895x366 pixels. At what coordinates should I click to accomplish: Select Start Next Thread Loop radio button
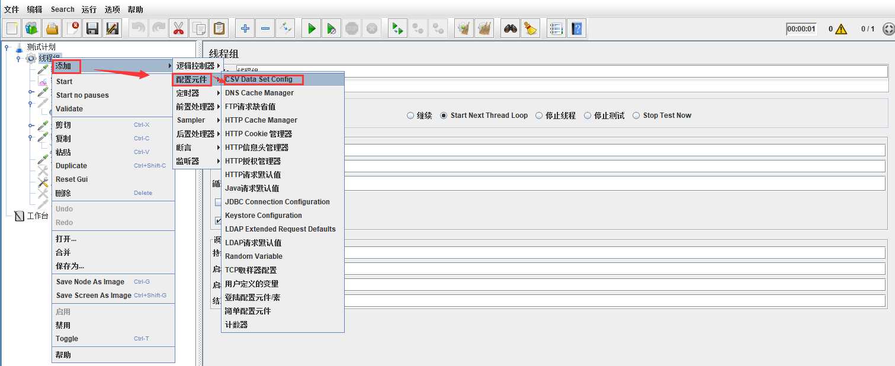click(444, 115)
